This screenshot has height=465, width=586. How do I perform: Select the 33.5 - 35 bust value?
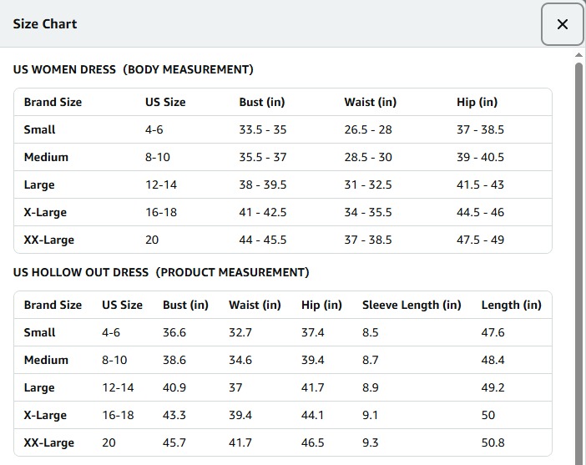click(x=262, y=129)
